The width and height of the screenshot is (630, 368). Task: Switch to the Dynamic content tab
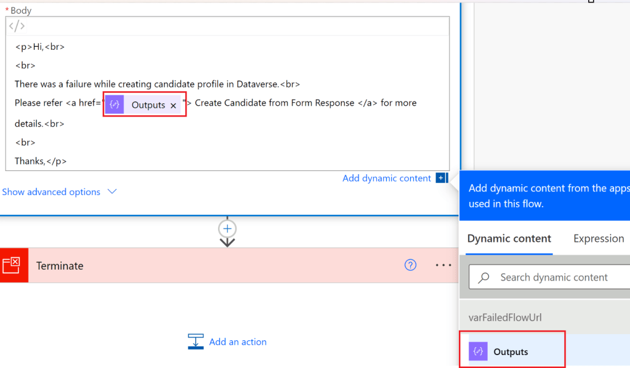509,239
